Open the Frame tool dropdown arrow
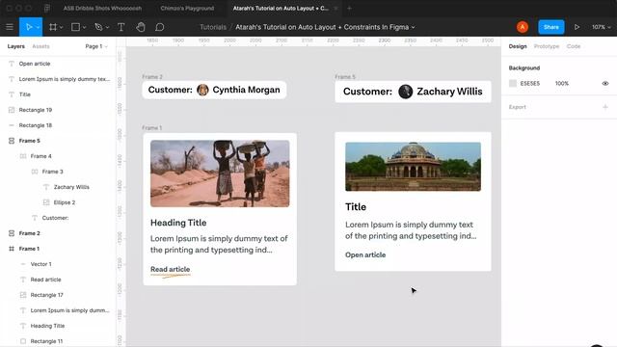This screenshot has width=617, height=347. point(61,28)
